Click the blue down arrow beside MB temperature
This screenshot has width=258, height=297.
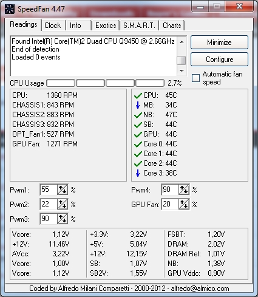click(138, 105)
